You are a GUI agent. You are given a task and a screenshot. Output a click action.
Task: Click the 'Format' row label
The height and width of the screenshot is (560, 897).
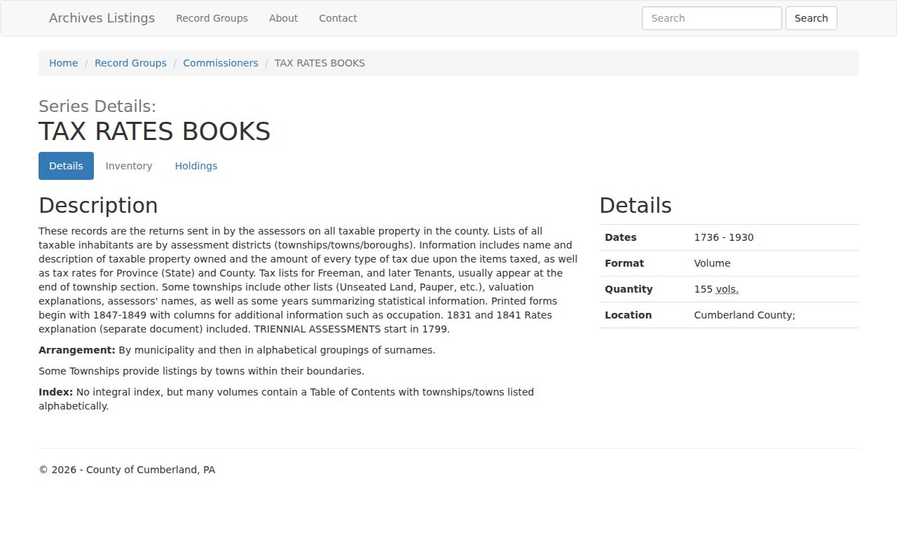pyautogui.click(x=624, y=263)
